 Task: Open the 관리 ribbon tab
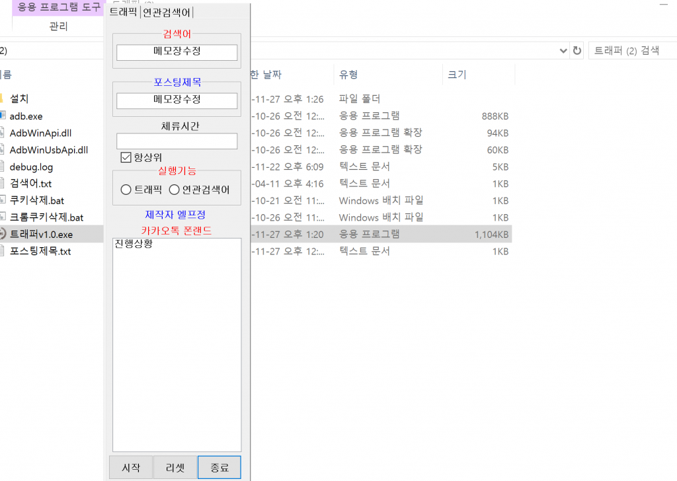point(58,26)
